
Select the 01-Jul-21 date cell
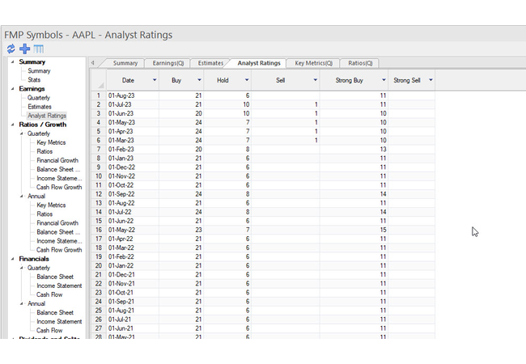(133, 320)
